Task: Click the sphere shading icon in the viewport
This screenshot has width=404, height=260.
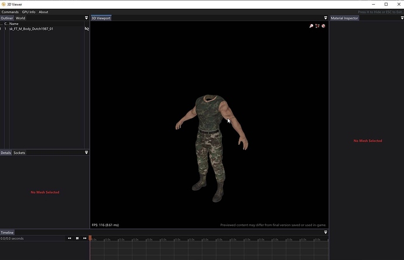Action: click(323, 26)
